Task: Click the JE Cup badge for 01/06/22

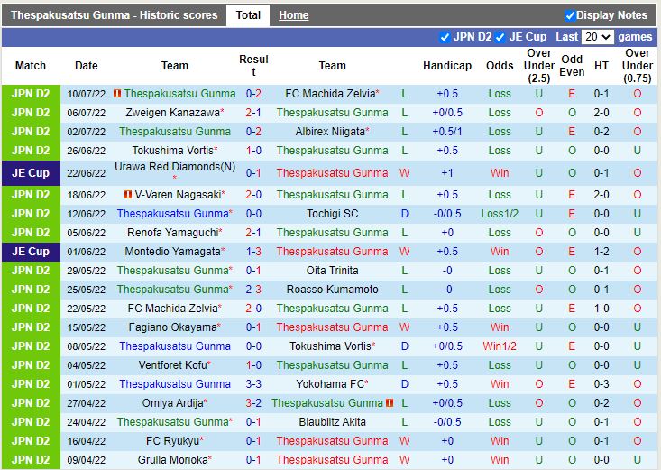Action: click(31, 252)
